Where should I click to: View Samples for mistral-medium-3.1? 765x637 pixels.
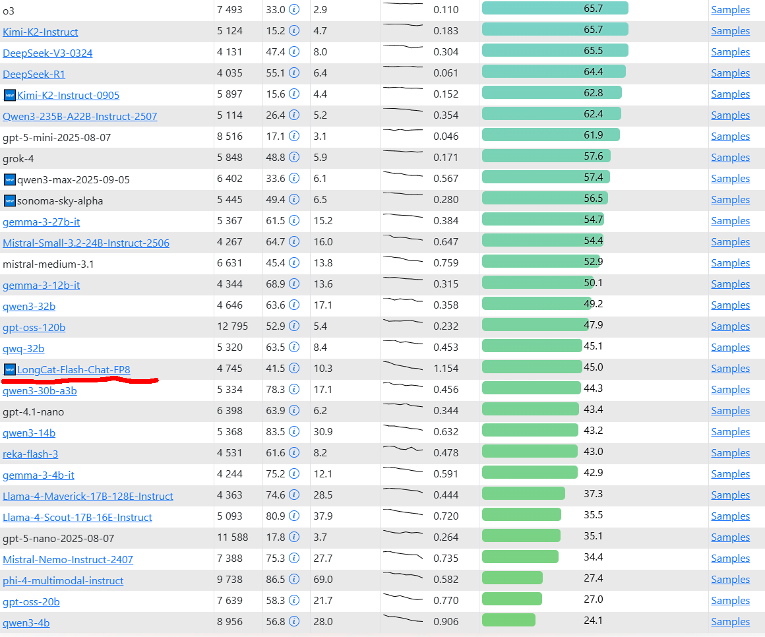(730, 263)
